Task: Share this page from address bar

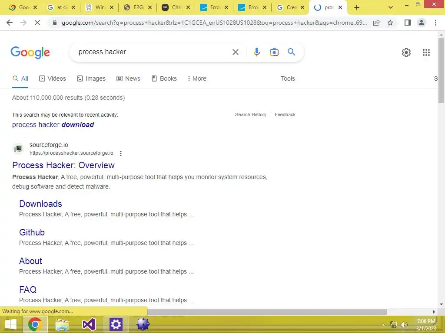Action: [x=376, y=23]
